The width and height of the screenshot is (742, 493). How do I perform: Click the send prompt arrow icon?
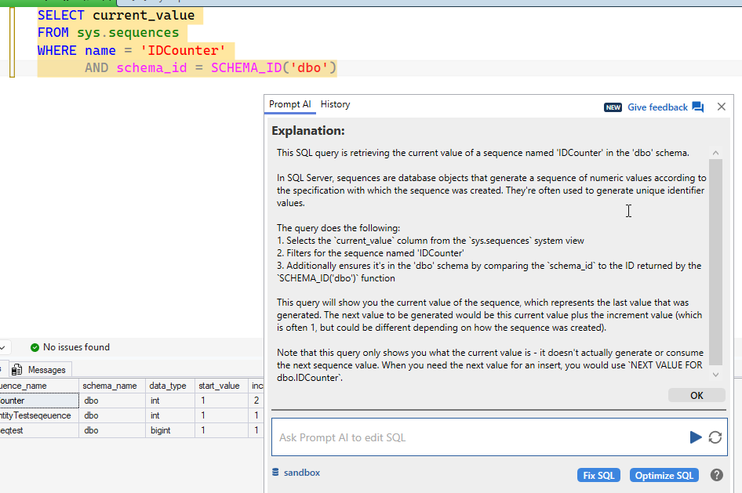click(x=695, y=437)
